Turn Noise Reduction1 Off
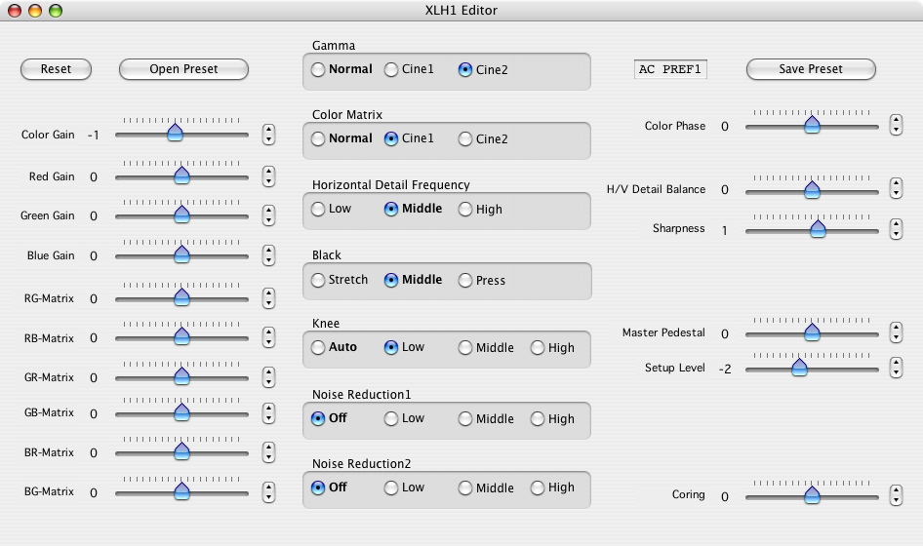 pos(318,418)
